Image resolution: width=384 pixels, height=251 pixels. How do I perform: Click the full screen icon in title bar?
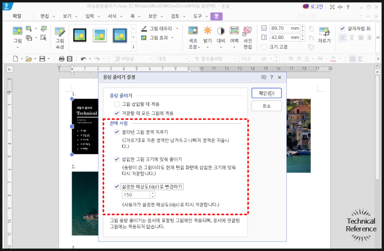click(x=332, y=7)
